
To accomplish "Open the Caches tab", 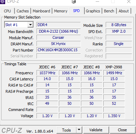I will click(23, 11).
